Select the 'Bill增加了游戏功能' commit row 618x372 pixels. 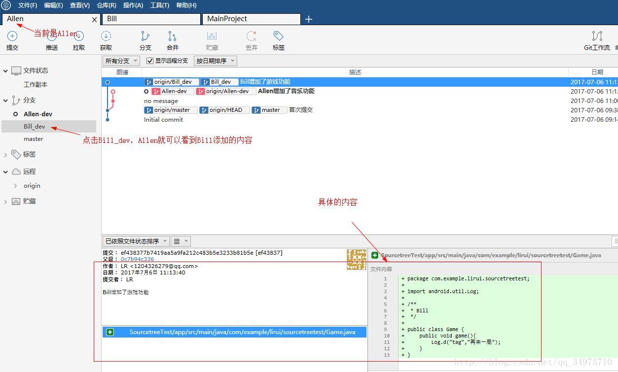coord(360,82)
